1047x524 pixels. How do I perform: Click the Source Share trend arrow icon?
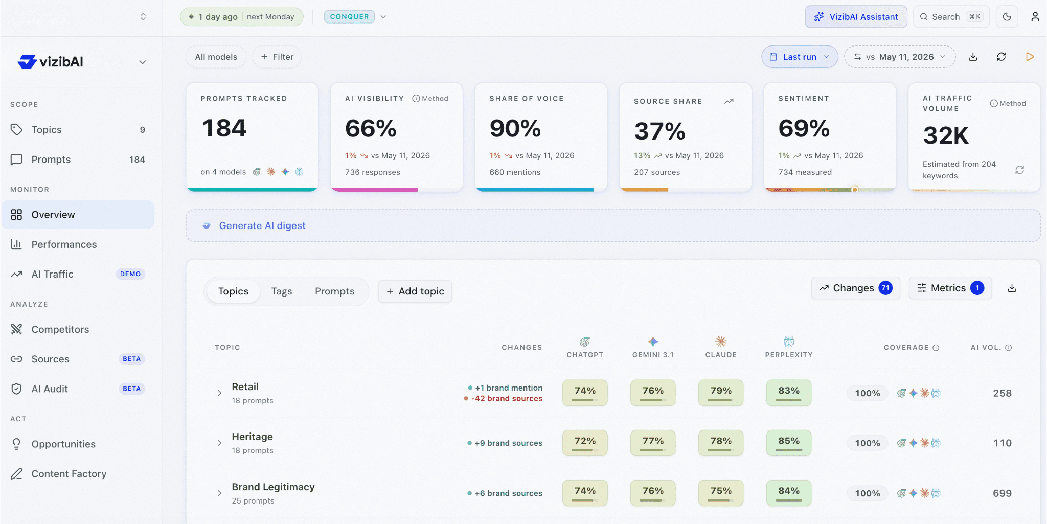click(x=729, y=101)
